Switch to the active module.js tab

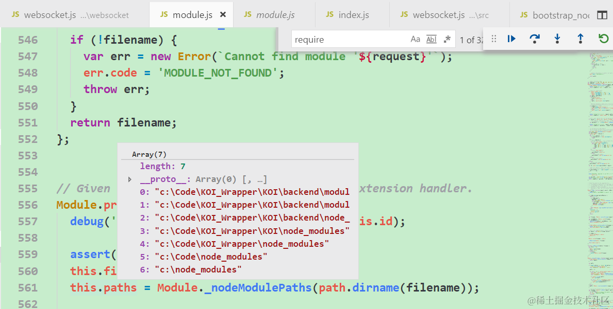pyautogui.click(x=192, y=15)
